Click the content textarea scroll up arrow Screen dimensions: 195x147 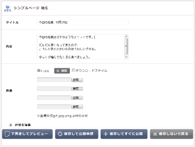(126, 36)
